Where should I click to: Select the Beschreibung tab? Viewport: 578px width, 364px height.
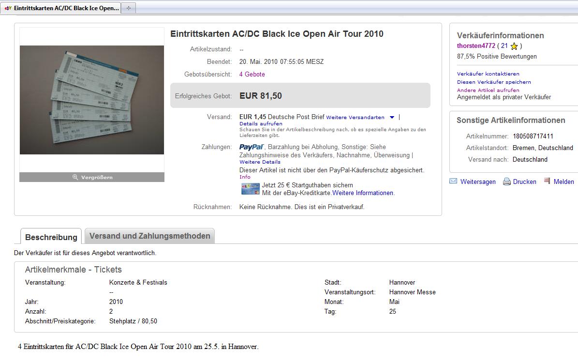pyautogui.click(x=51, y=237)
